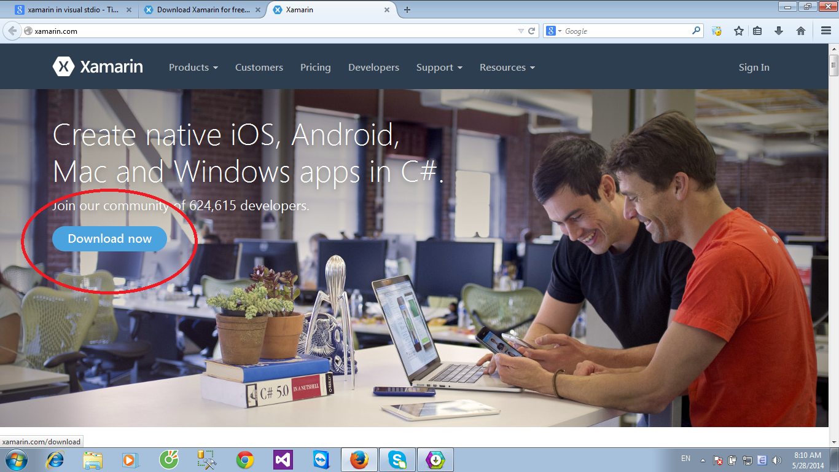
Task: Open TeamViewer from the taskbar
Action: point(321,460)
